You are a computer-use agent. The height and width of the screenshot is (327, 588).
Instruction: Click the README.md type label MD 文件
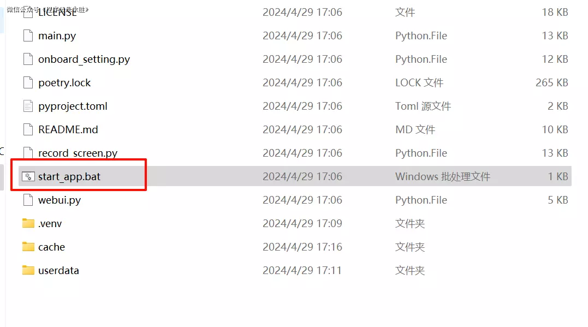coord(415,130)
